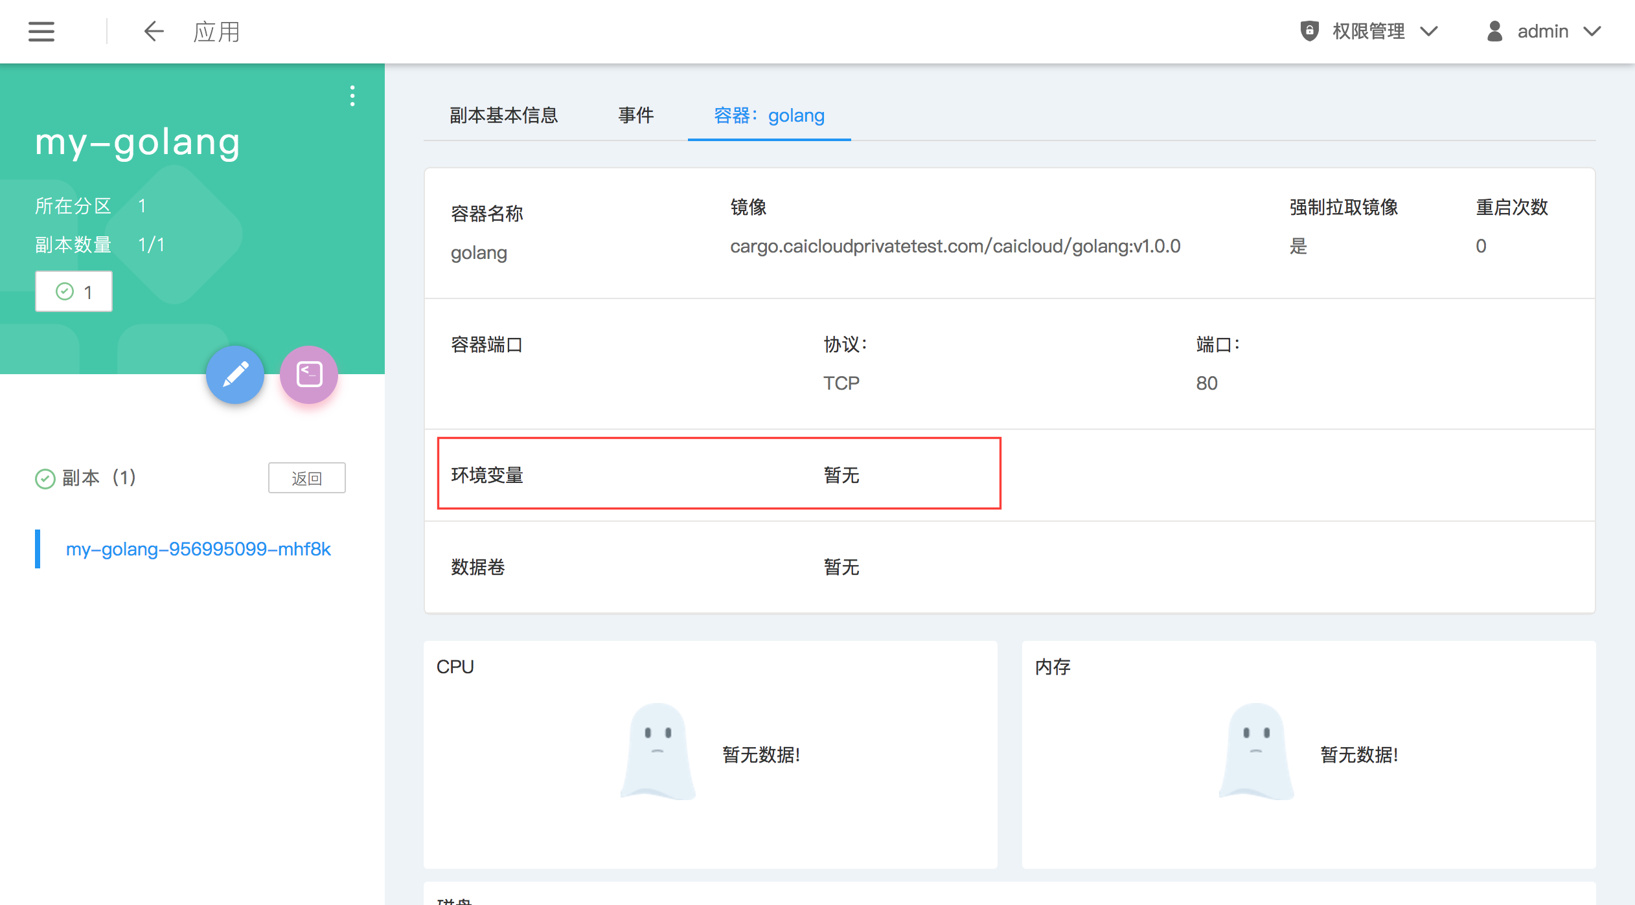This screenshot has height=905, width=1635.
Task: Open the three-dot options menu on my-golang card
Action: pos(352,96)
